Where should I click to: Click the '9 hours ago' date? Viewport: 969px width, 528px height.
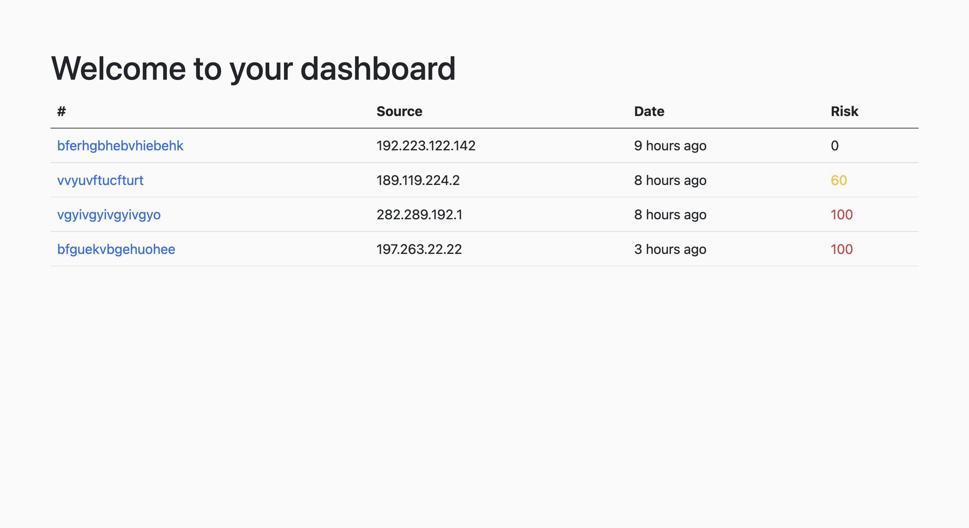click(x=670, y=146)
